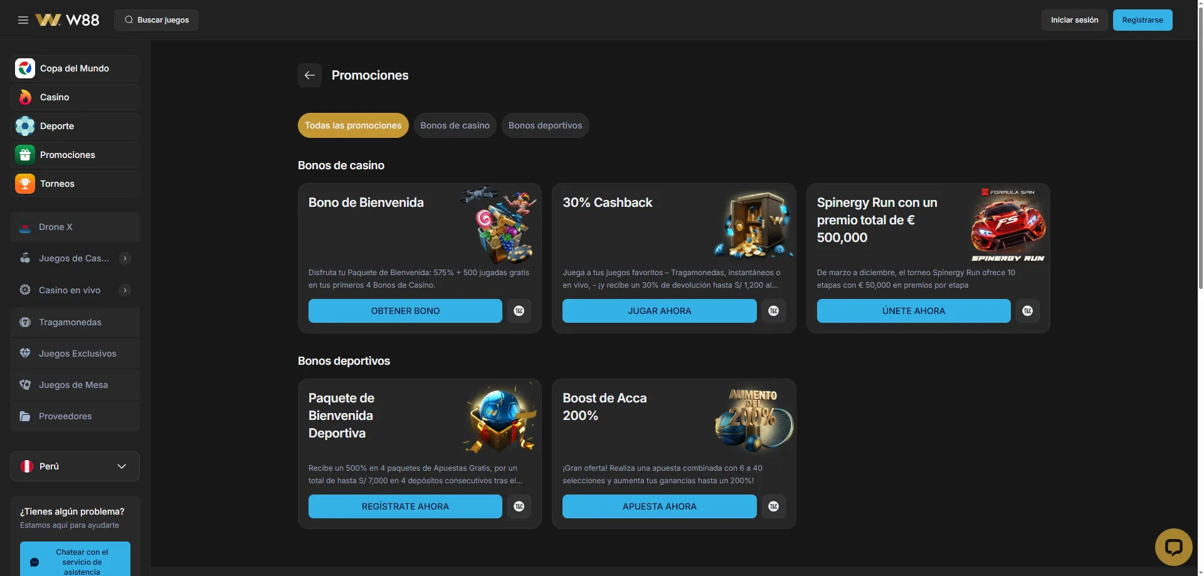Click the Bonos de casino section heading
Viewport: 1204px width, 576px height.
point(341,165)
